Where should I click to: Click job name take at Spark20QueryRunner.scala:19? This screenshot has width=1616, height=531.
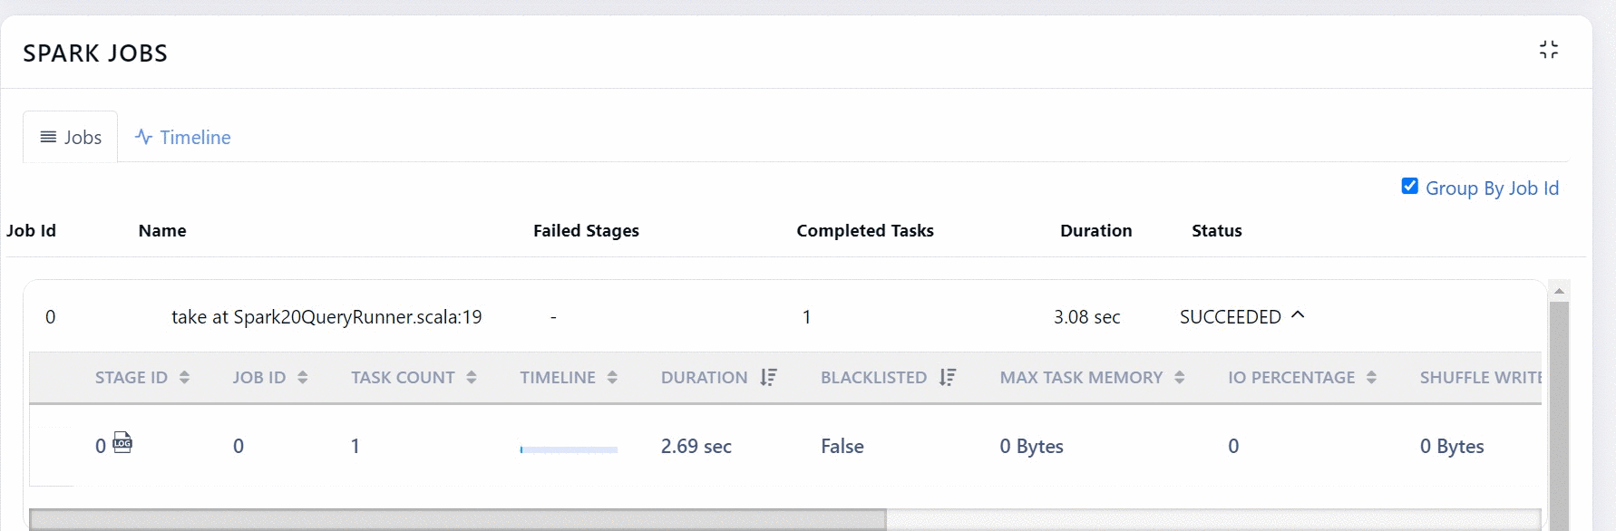coord(326,317)
